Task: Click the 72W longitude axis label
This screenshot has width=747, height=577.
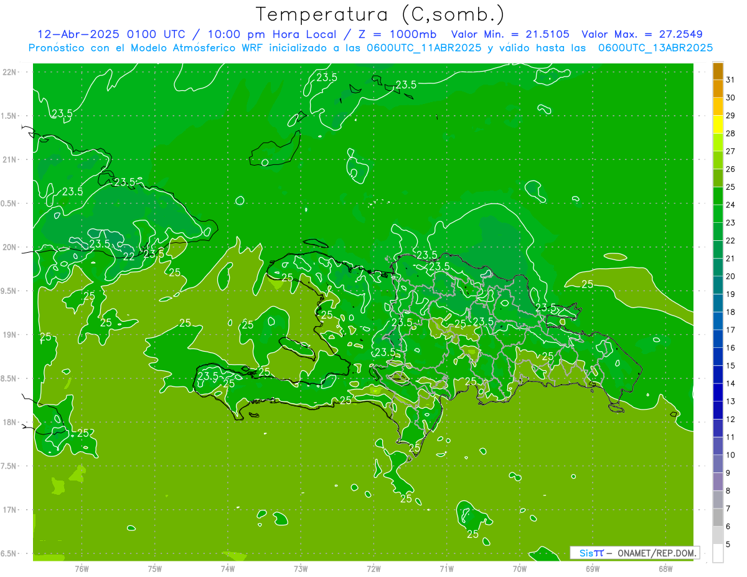Action: click(x=374, y=568)
